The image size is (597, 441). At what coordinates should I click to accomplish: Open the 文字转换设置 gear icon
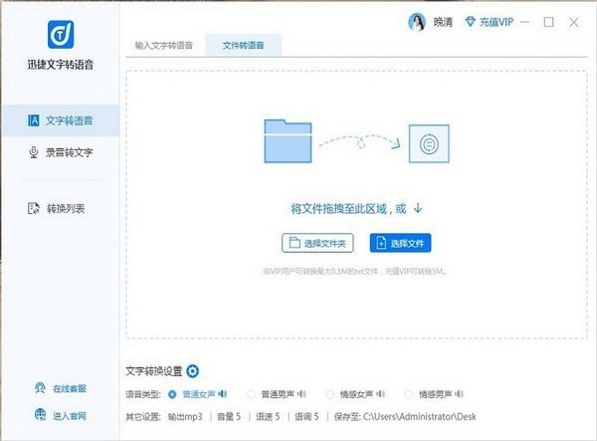[193, 371]
